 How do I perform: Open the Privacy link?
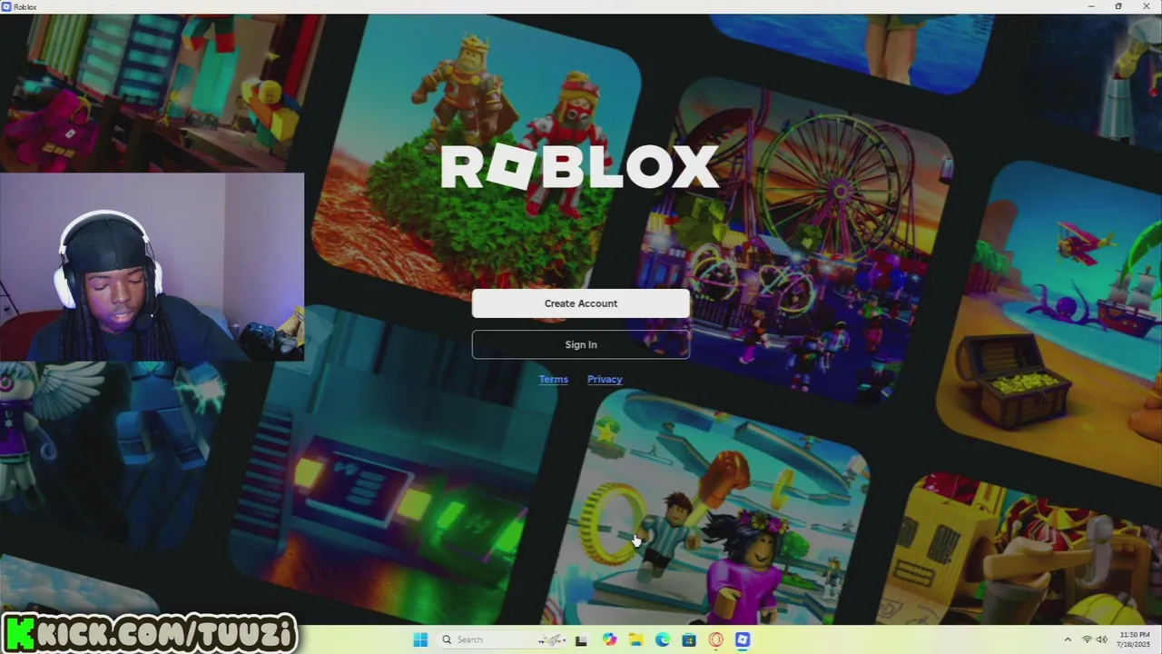pyautogui.click(x=605, y=380)
